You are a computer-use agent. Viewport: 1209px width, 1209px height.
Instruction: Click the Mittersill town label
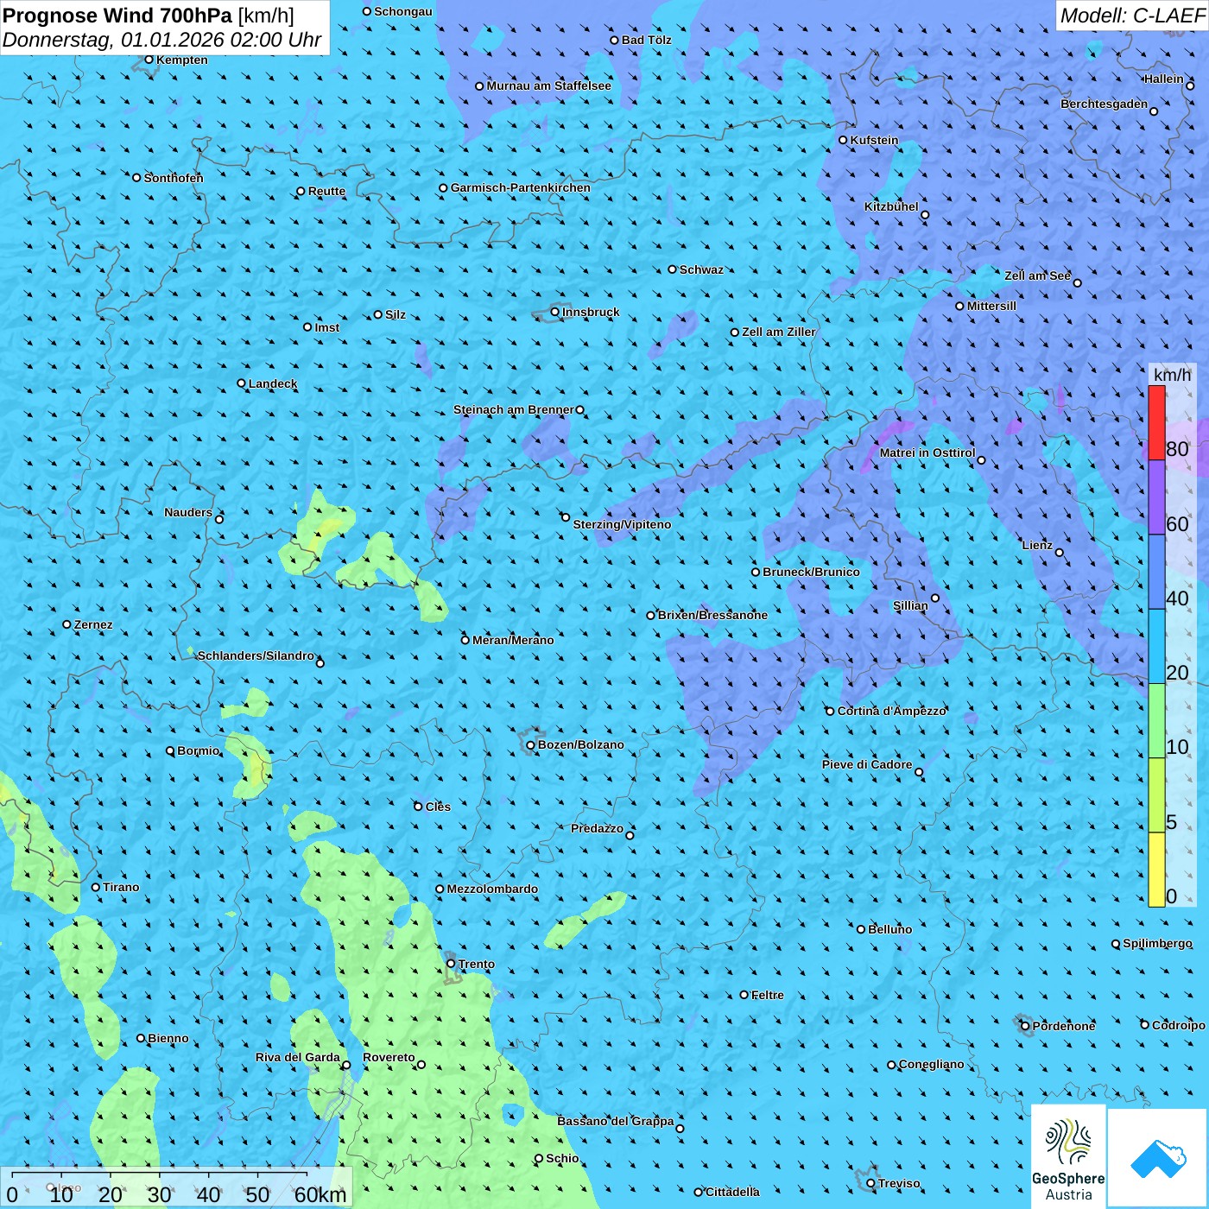991,306
